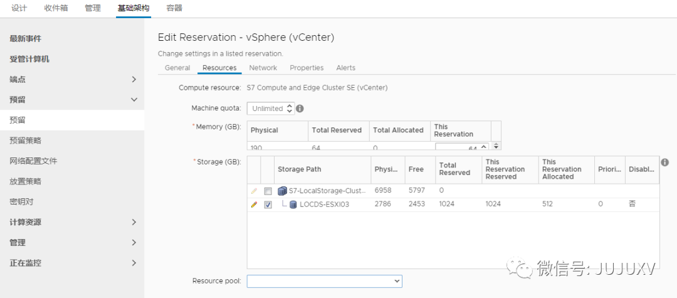The image size is (677, 298).
Task: Click the This Reservation memory field
Action: (x=461, y=148)
